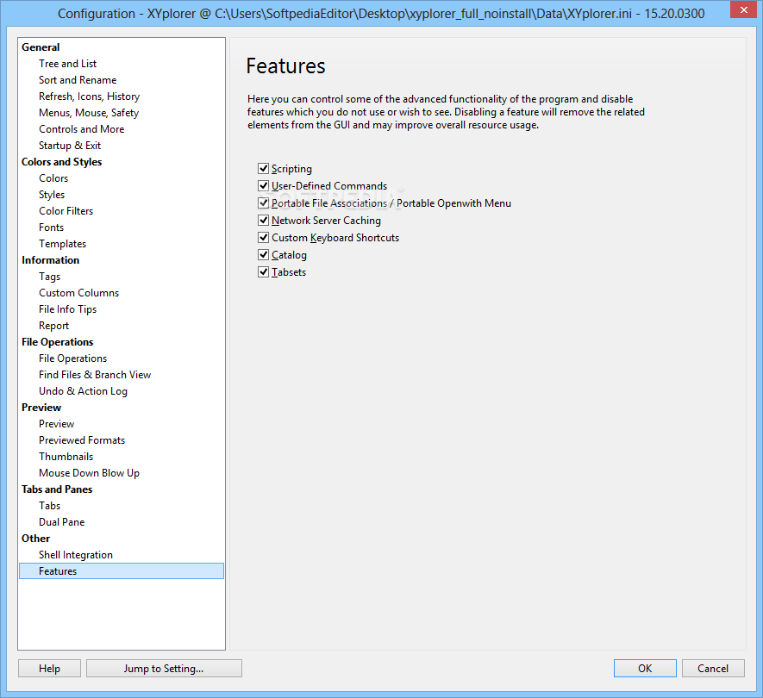The height and width of the screenshot is (698, 763).
Task: Select the highlighted Features item
Action: [122, 571]
